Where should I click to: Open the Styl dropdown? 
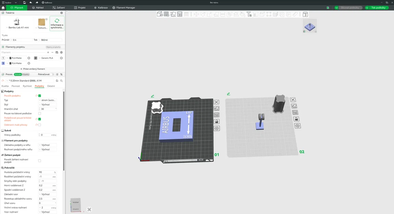[48, 104]
